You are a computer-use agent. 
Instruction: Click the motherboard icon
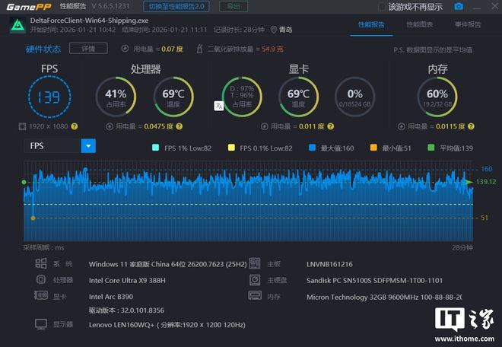coord(255,263)
